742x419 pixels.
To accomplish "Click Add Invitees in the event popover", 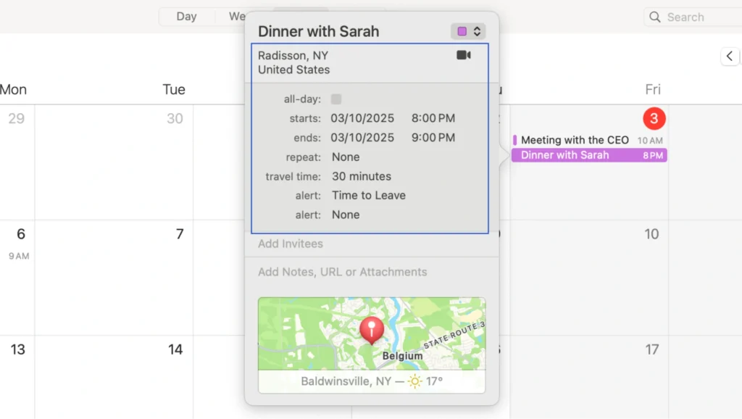I will tap(291, 244).
